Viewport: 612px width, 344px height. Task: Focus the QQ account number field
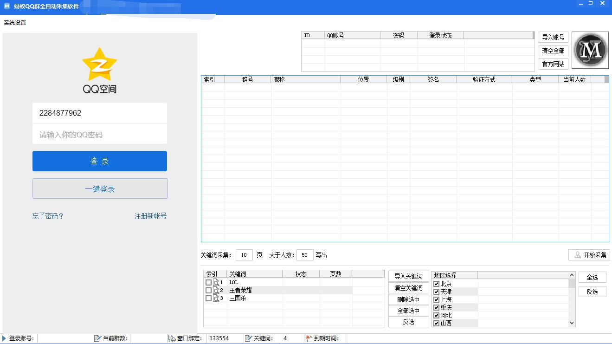(100, 113)
